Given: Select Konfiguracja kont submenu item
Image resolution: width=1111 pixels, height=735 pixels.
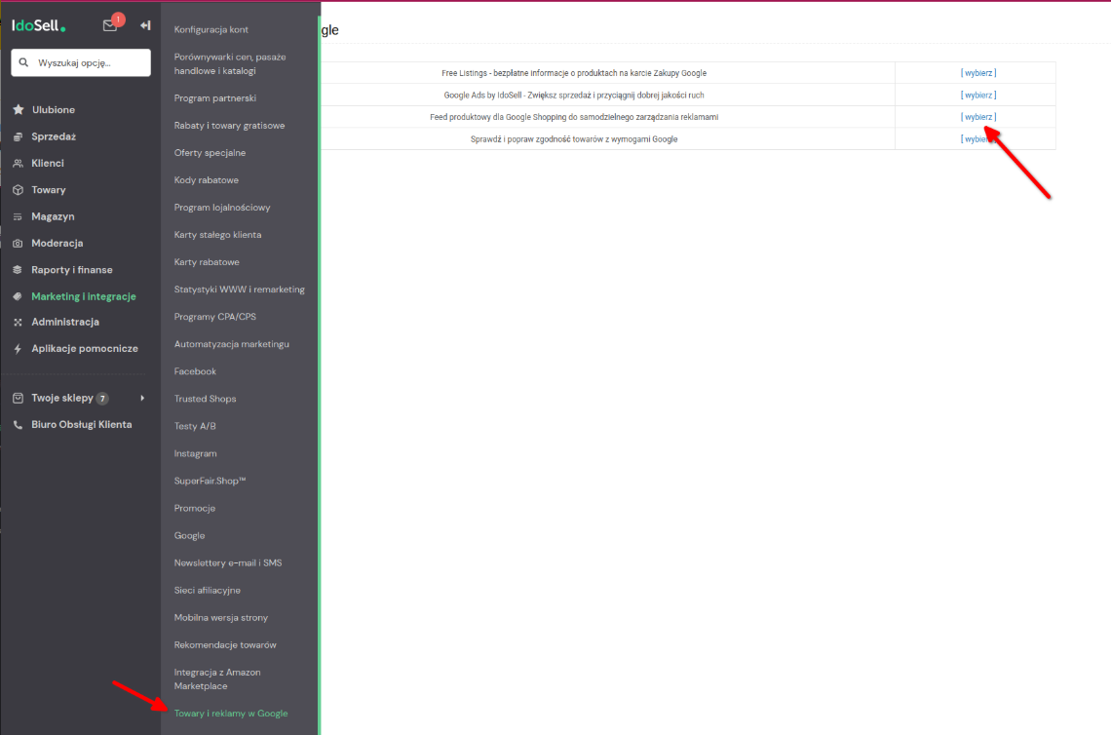Looking at the screenshot, I should pyautogui.click(x=211, y=30).
